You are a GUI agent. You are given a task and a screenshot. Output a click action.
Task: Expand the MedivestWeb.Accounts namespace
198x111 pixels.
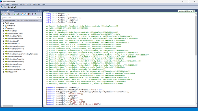4,33
